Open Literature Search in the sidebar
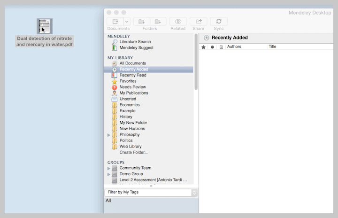 tap(135, 42)
